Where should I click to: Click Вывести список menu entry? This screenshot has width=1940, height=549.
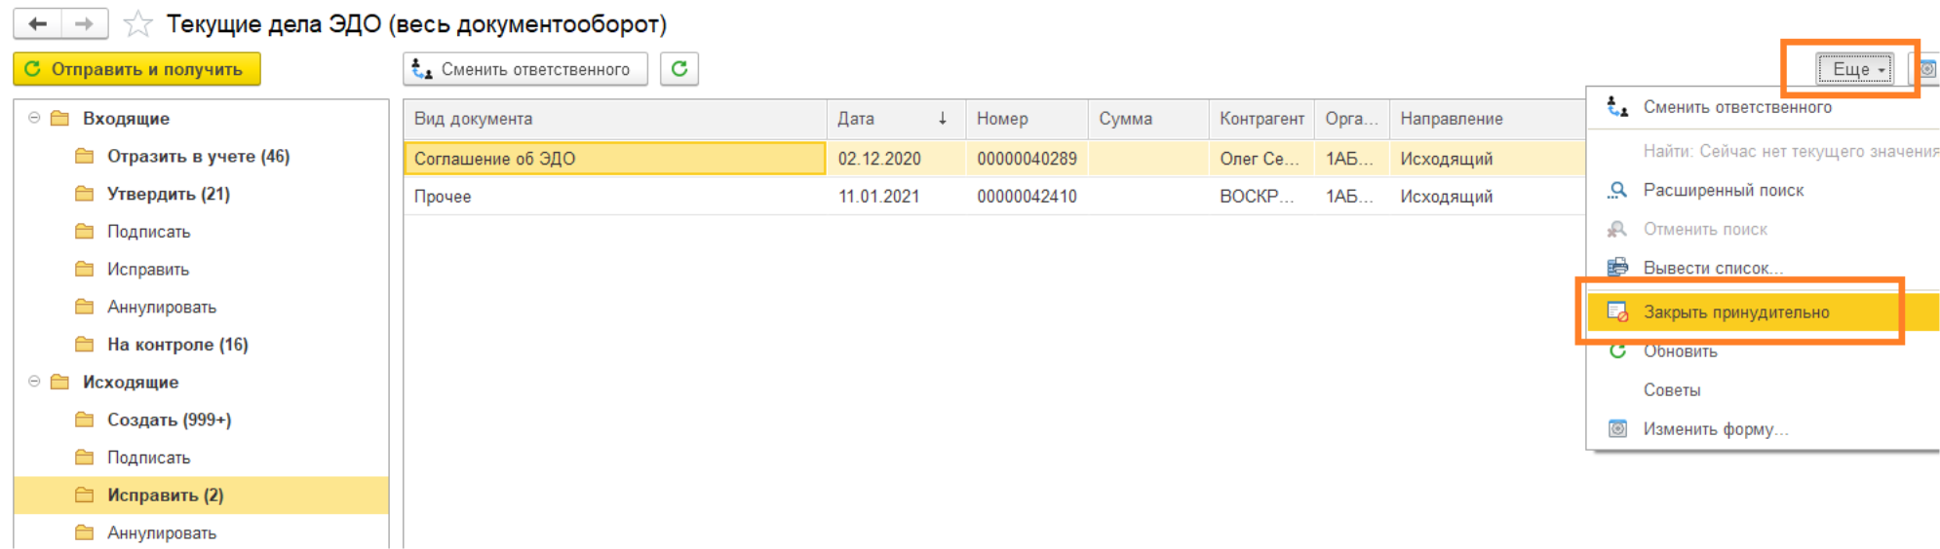1712,269
